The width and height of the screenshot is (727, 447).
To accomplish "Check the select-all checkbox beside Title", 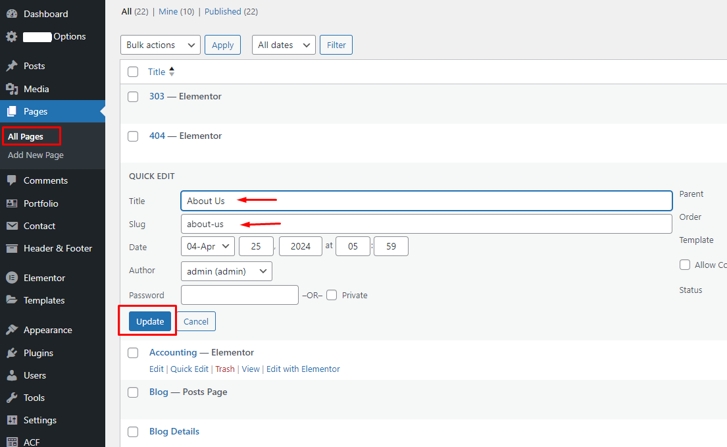I will pos(133,72).
